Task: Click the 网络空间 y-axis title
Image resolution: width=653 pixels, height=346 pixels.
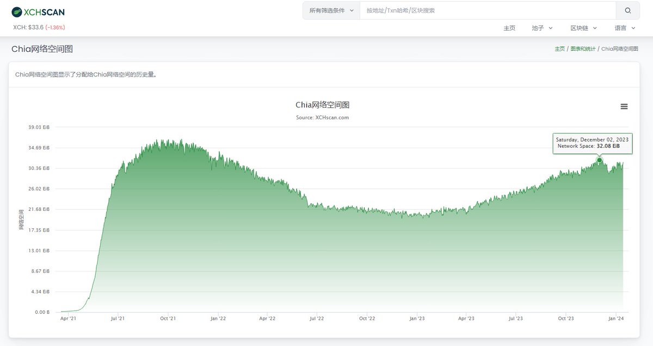Action: pyautogui.click(x=21, y=220)
